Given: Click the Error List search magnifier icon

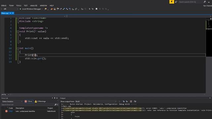Looking at the screenshot, I should click(55, 104).
